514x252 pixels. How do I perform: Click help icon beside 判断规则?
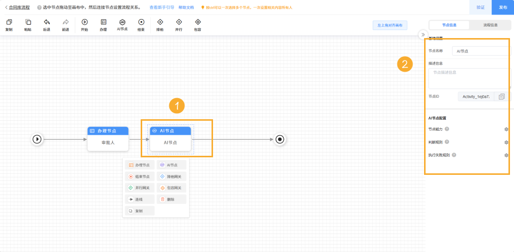[447, 142]
